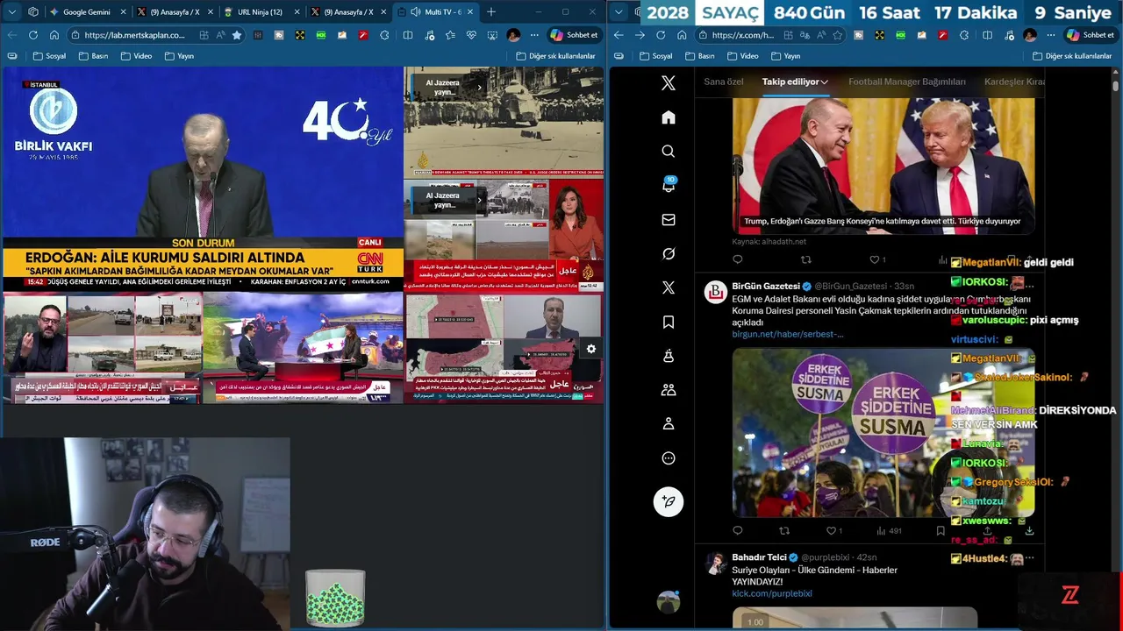This screenshot has width=1123, height=631.
Task: Go to home page in left browser
Action: click(54, 35)
